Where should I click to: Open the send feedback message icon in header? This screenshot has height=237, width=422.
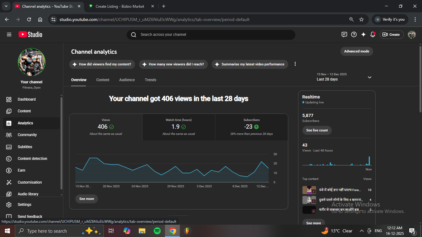click(344, 35)
